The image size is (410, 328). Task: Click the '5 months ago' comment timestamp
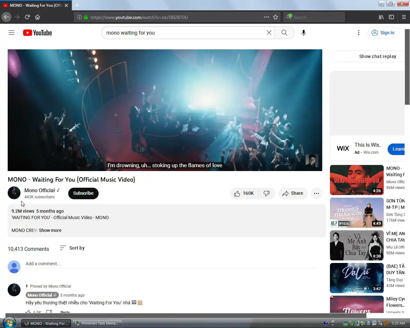[72, 295]
